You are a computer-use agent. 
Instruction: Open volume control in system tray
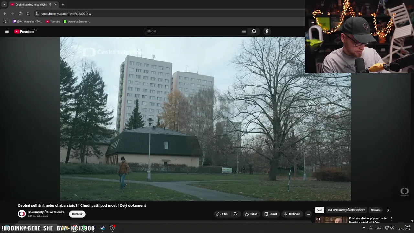(392, 228)
